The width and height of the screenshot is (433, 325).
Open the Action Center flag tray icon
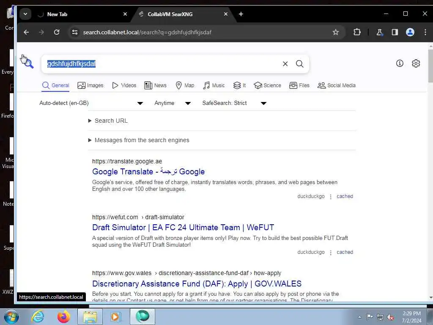(x=370, y=317)
